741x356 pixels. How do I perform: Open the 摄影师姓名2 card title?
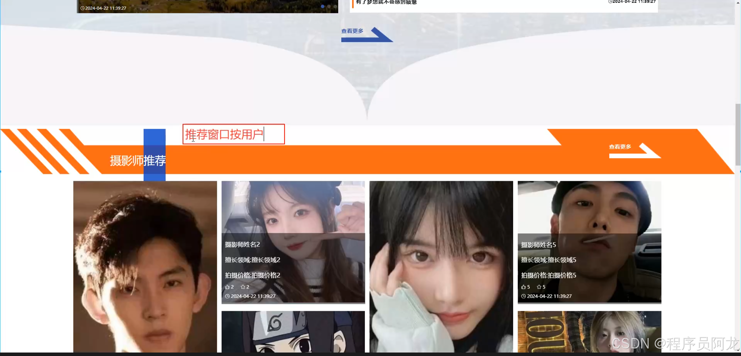point(242,245)
